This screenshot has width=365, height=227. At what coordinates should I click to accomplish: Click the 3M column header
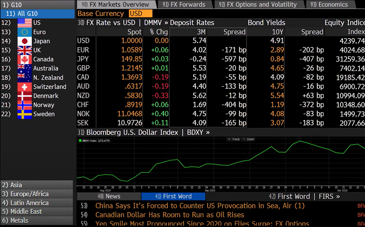coord(201,32)
